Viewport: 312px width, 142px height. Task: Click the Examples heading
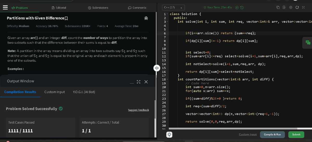click(16, 69)
